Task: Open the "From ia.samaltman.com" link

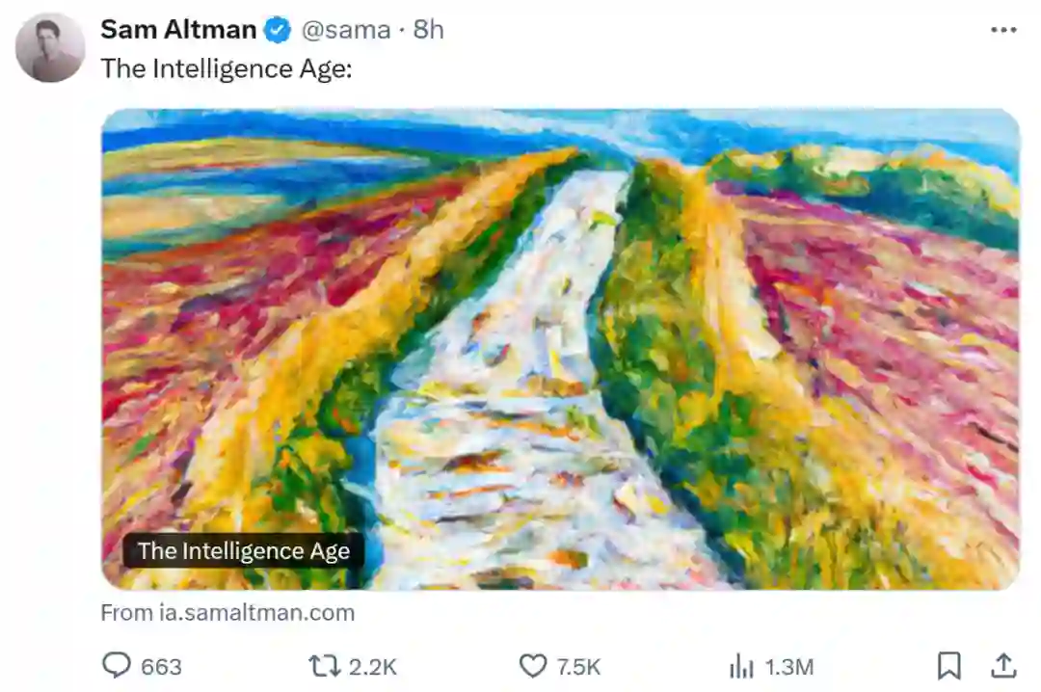Action: click(x=227, y=613)
